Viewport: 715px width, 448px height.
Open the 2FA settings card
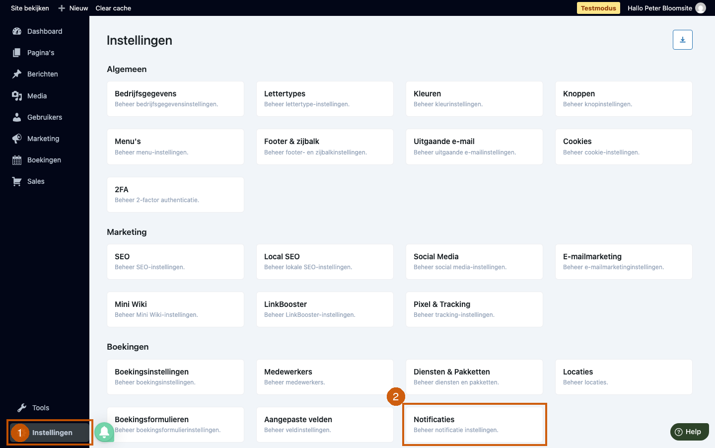pos(175,195)
